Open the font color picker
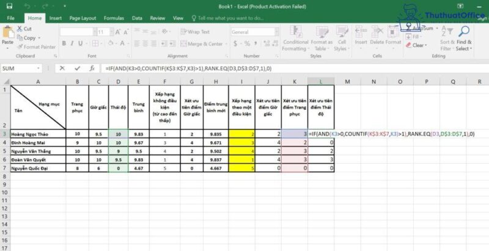This screenshot has height=251, width=489. [122, 43]
